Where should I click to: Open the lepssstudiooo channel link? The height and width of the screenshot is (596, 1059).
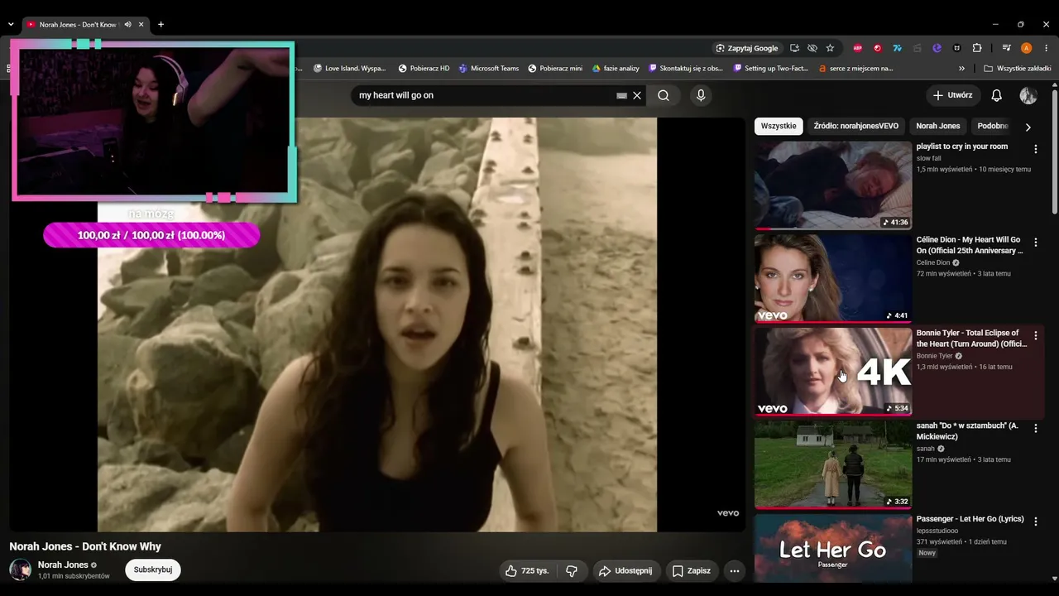tap(937, 531)
